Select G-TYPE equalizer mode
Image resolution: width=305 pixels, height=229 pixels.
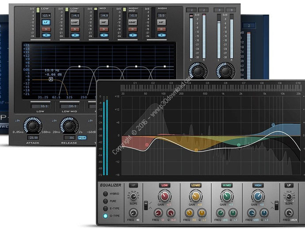105,216
